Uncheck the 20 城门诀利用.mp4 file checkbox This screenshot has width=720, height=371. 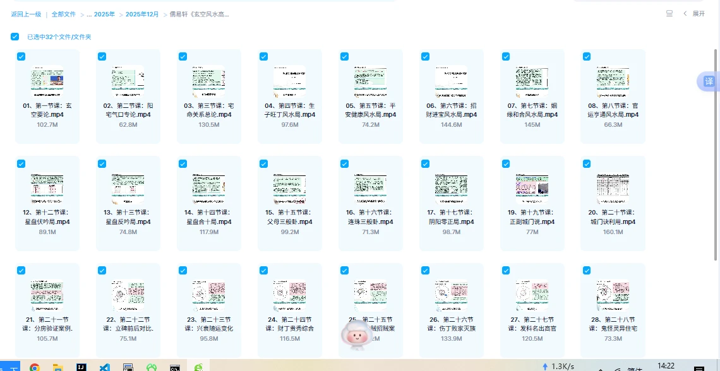[x=587, y=164]
